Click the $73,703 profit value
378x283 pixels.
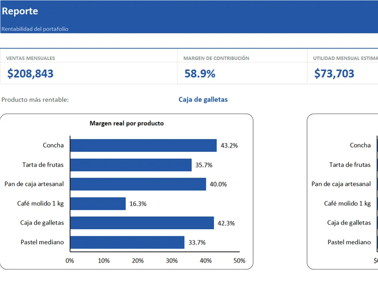(334, 74)
